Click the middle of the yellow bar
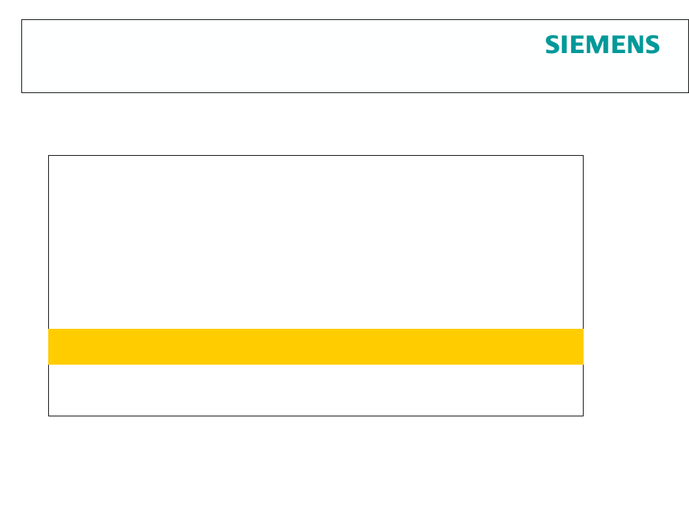This screenshot has width=689, height=517. click(316, 347)
